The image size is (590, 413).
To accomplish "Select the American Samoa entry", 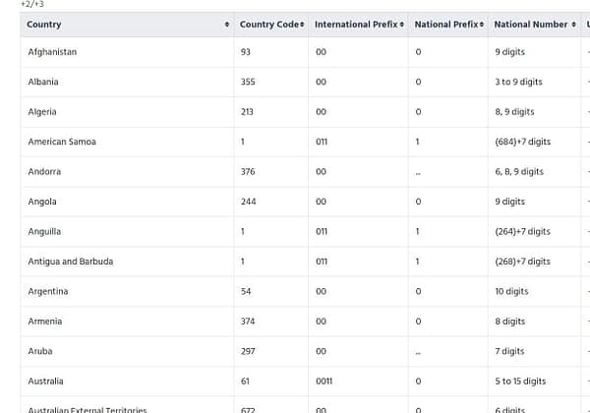I will tap(62, 142).
